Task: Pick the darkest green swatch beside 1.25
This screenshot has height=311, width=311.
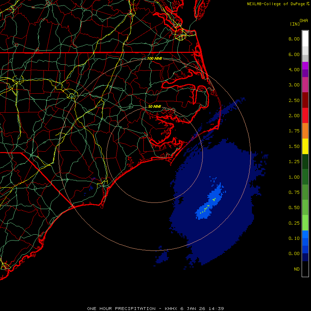Action: point(305,161)
